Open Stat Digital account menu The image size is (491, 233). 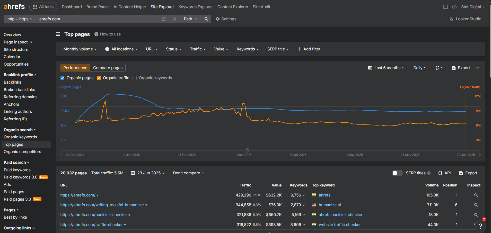click(473, 7)
